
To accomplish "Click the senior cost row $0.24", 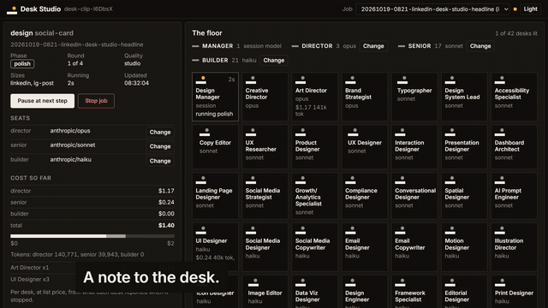I will pyautogui.click(x=92, y=203).
